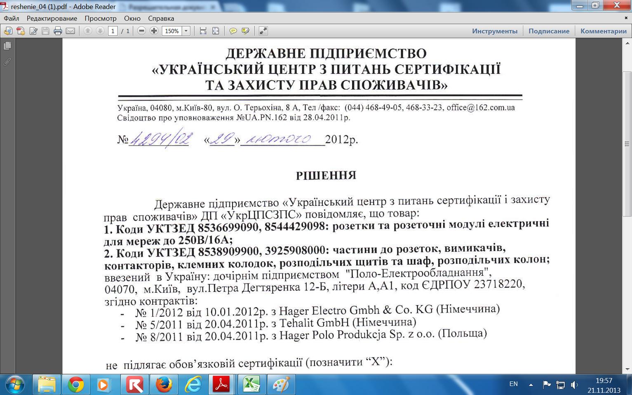The width and height of the screenshot is (632, 395).
Task: Switch to read mode fullscreen icon
Action: [263, 31]
